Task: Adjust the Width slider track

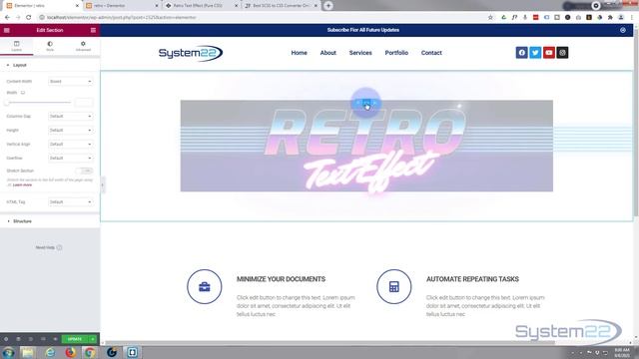Action: (38, 103)
